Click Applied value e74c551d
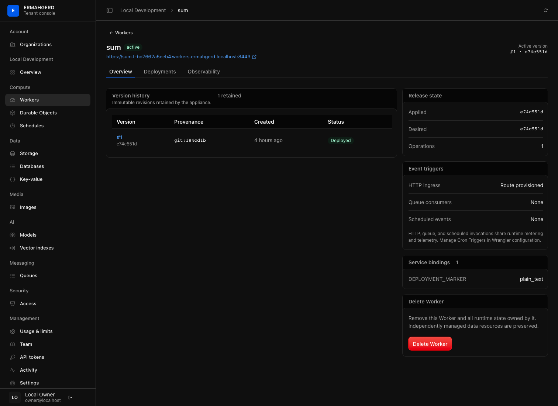The height and width of the screenshot is (406, 558). coord(531,112)
